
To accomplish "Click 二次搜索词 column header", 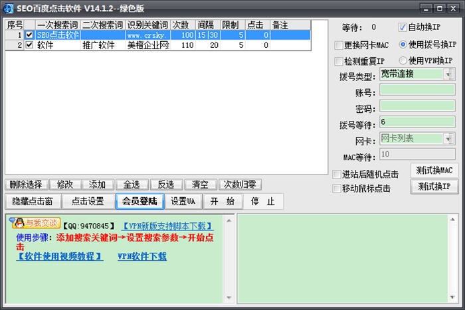I will (x=103, y=25).
